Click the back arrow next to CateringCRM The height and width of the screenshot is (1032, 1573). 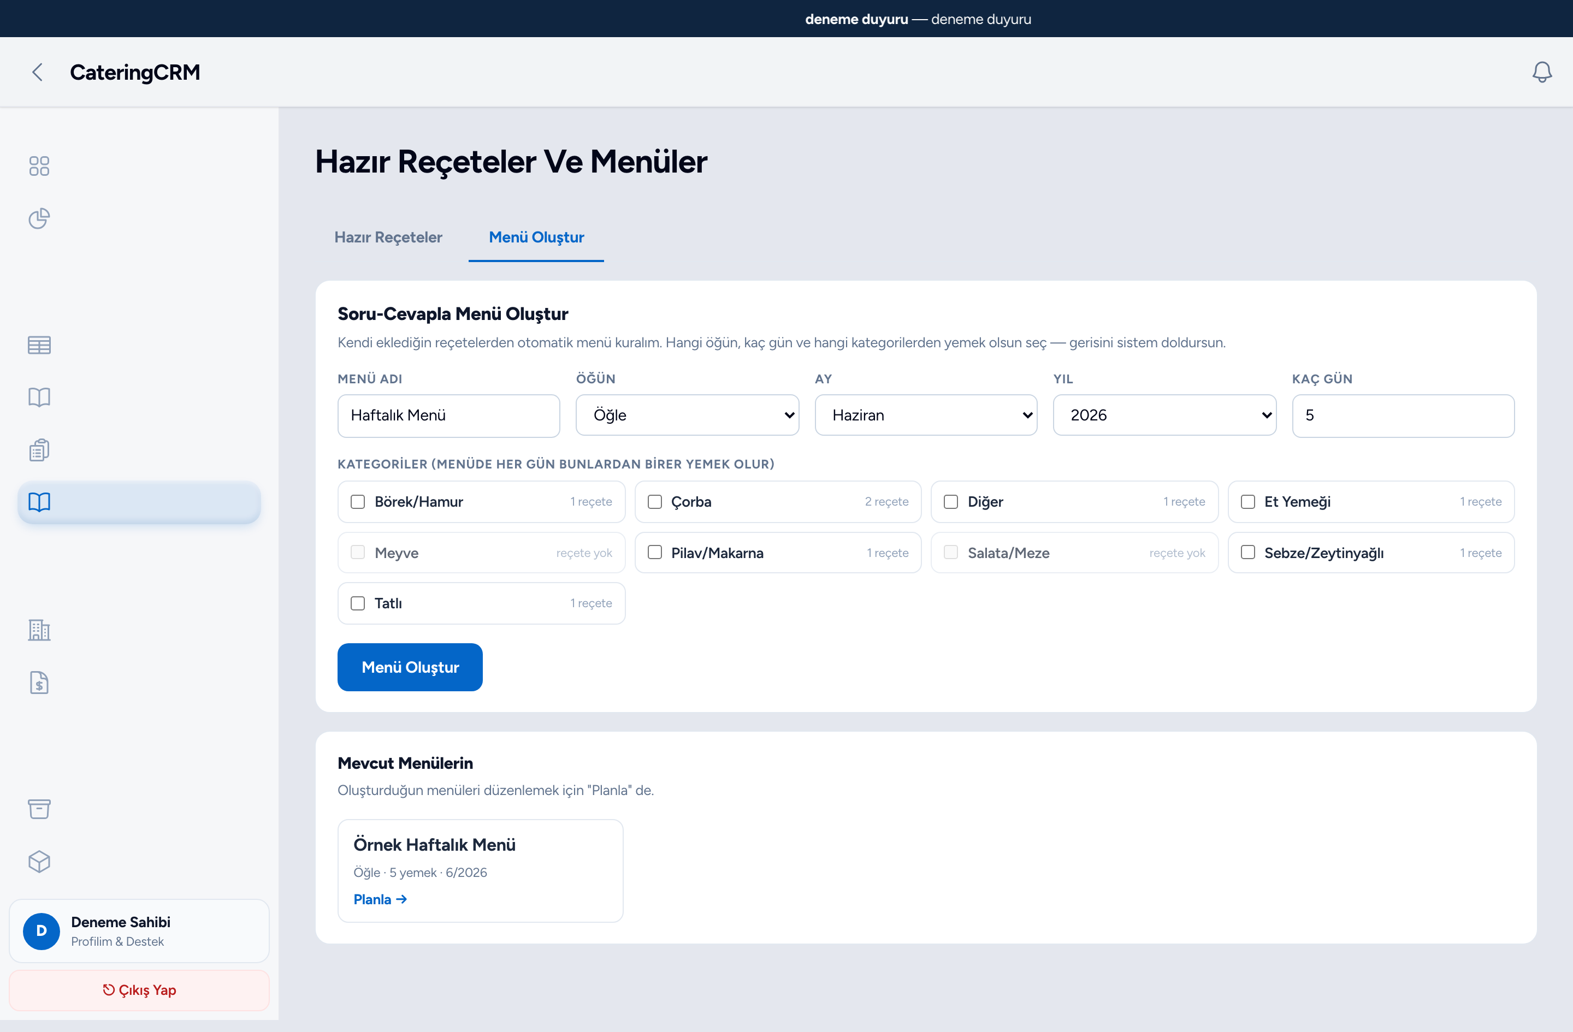click(38, 72)
